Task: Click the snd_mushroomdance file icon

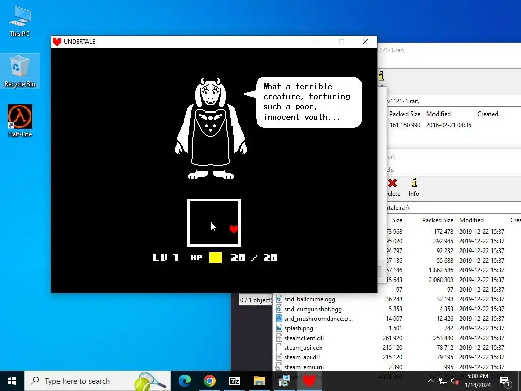Action: (x=279, y=318)
